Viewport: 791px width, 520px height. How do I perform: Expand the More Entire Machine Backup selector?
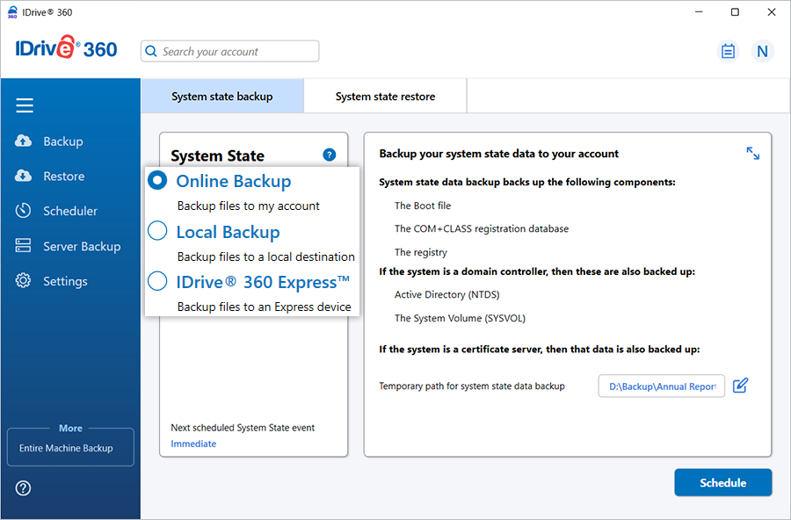coord(70,447)
